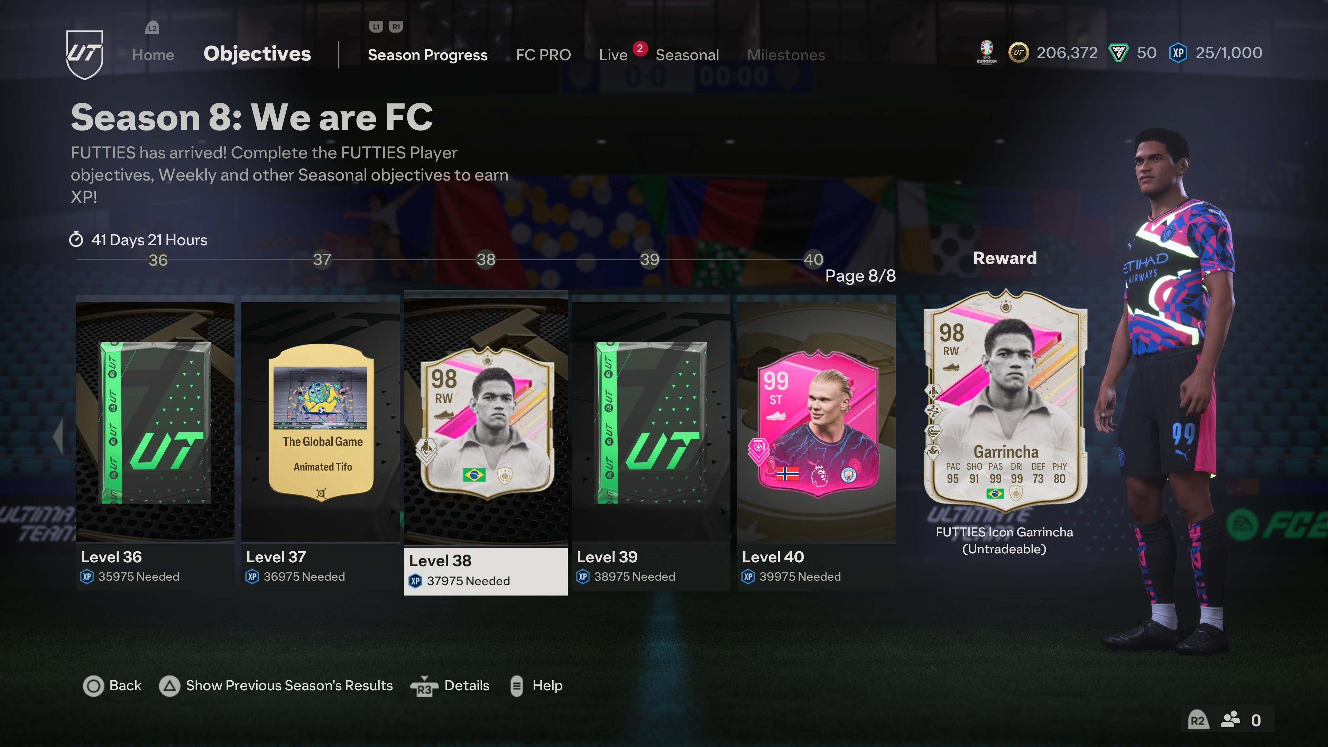Click the R3 Details icon
The height and width of the screenshot is (747, 1328).
pyautogui.click(x=424, y=686)
